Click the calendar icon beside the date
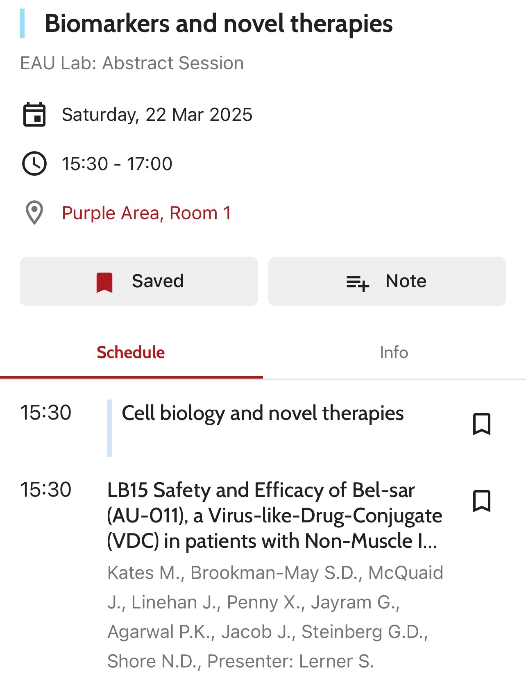This screenshot has width=526, height=699. (x=34, y=114)
